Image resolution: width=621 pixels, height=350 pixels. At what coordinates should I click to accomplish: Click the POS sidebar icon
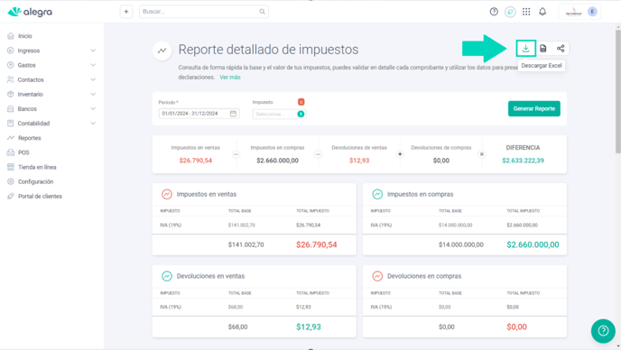click(11, 152)
